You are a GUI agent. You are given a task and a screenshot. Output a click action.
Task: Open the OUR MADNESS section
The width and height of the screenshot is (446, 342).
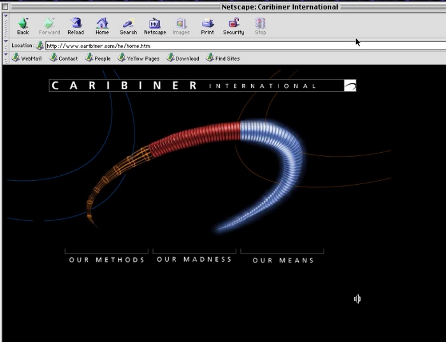pos(194,259)
